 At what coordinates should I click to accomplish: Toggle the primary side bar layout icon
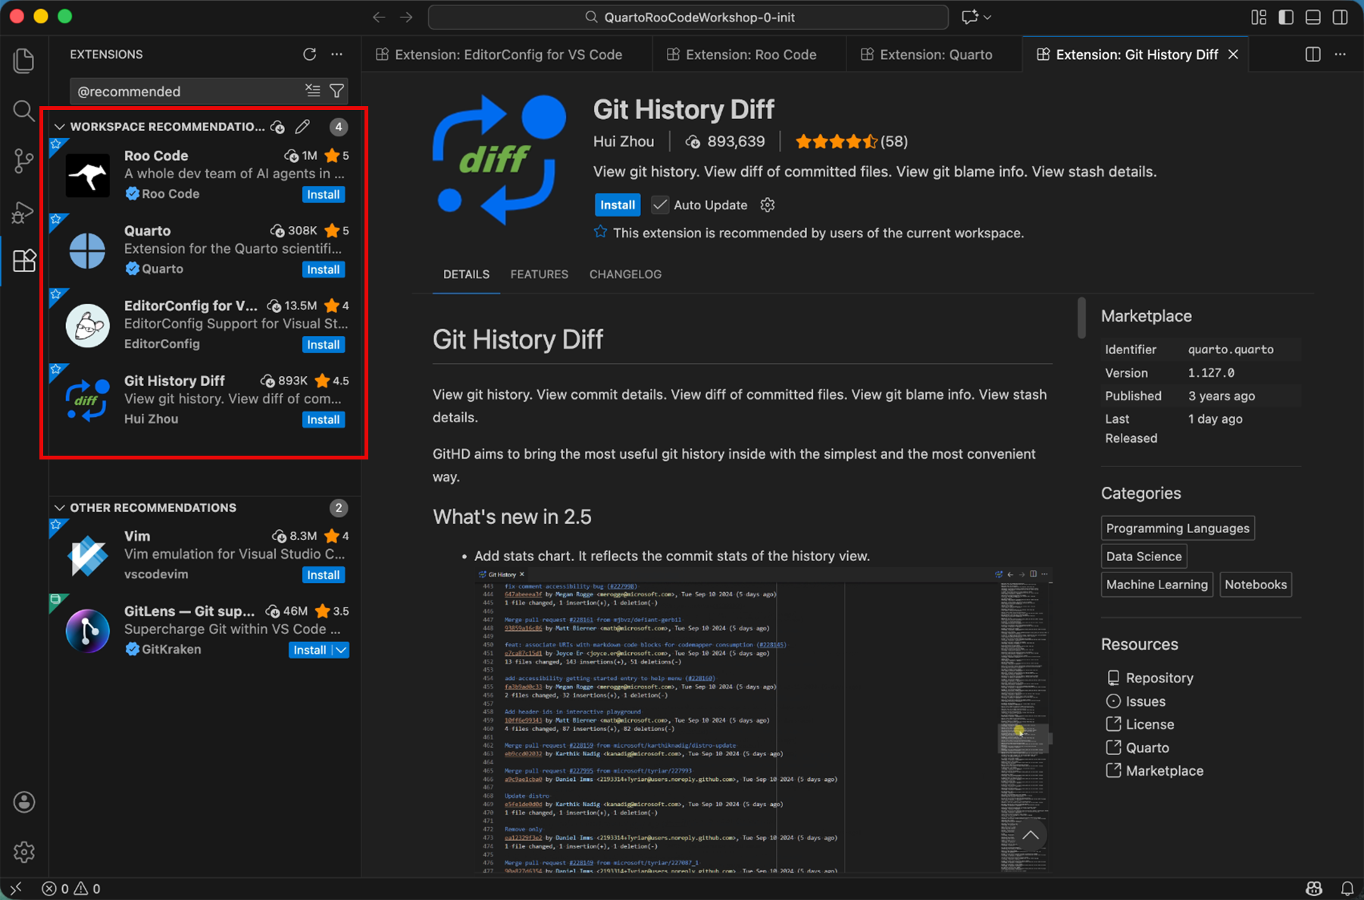pos(1286,17)
